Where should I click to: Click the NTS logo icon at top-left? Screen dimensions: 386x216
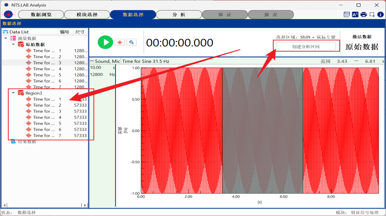(x=9, y=14)
